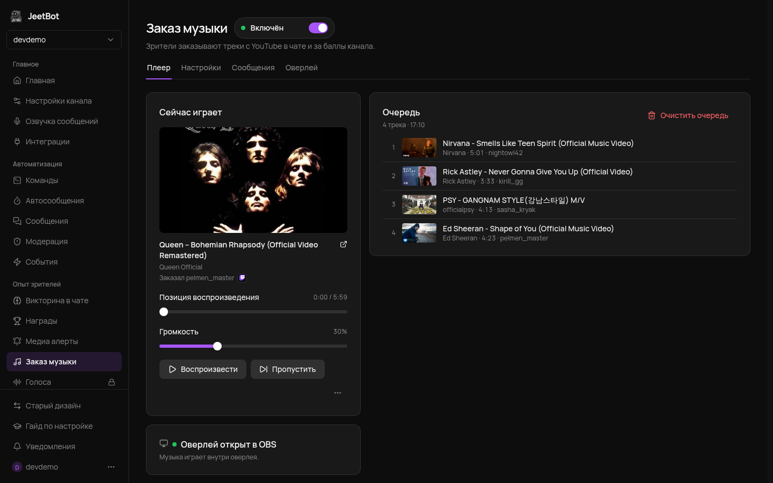Screen dimensions: 773x483
Task: Open Уведомления in the sidebar
Action: [x=64, y=447]
